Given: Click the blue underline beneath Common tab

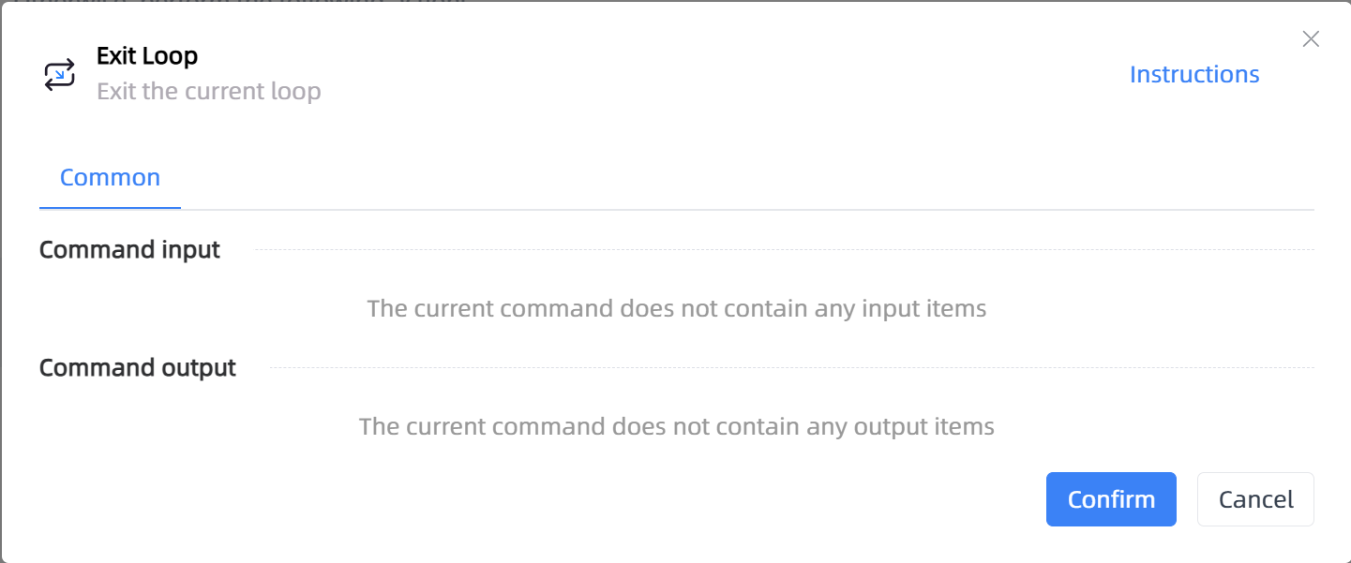Looking at the screenshot, I should pos(110,208).
